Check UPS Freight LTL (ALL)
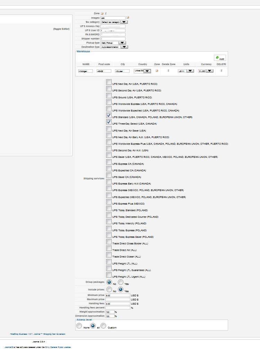Viewport: 260px width, 351px height. (x=109, y=262)
